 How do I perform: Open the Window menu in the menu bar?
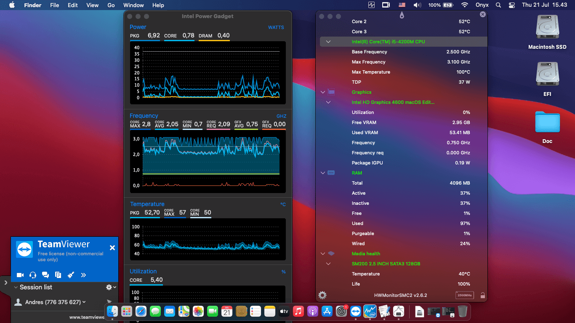pyautogui.click(x=133, y=5)
